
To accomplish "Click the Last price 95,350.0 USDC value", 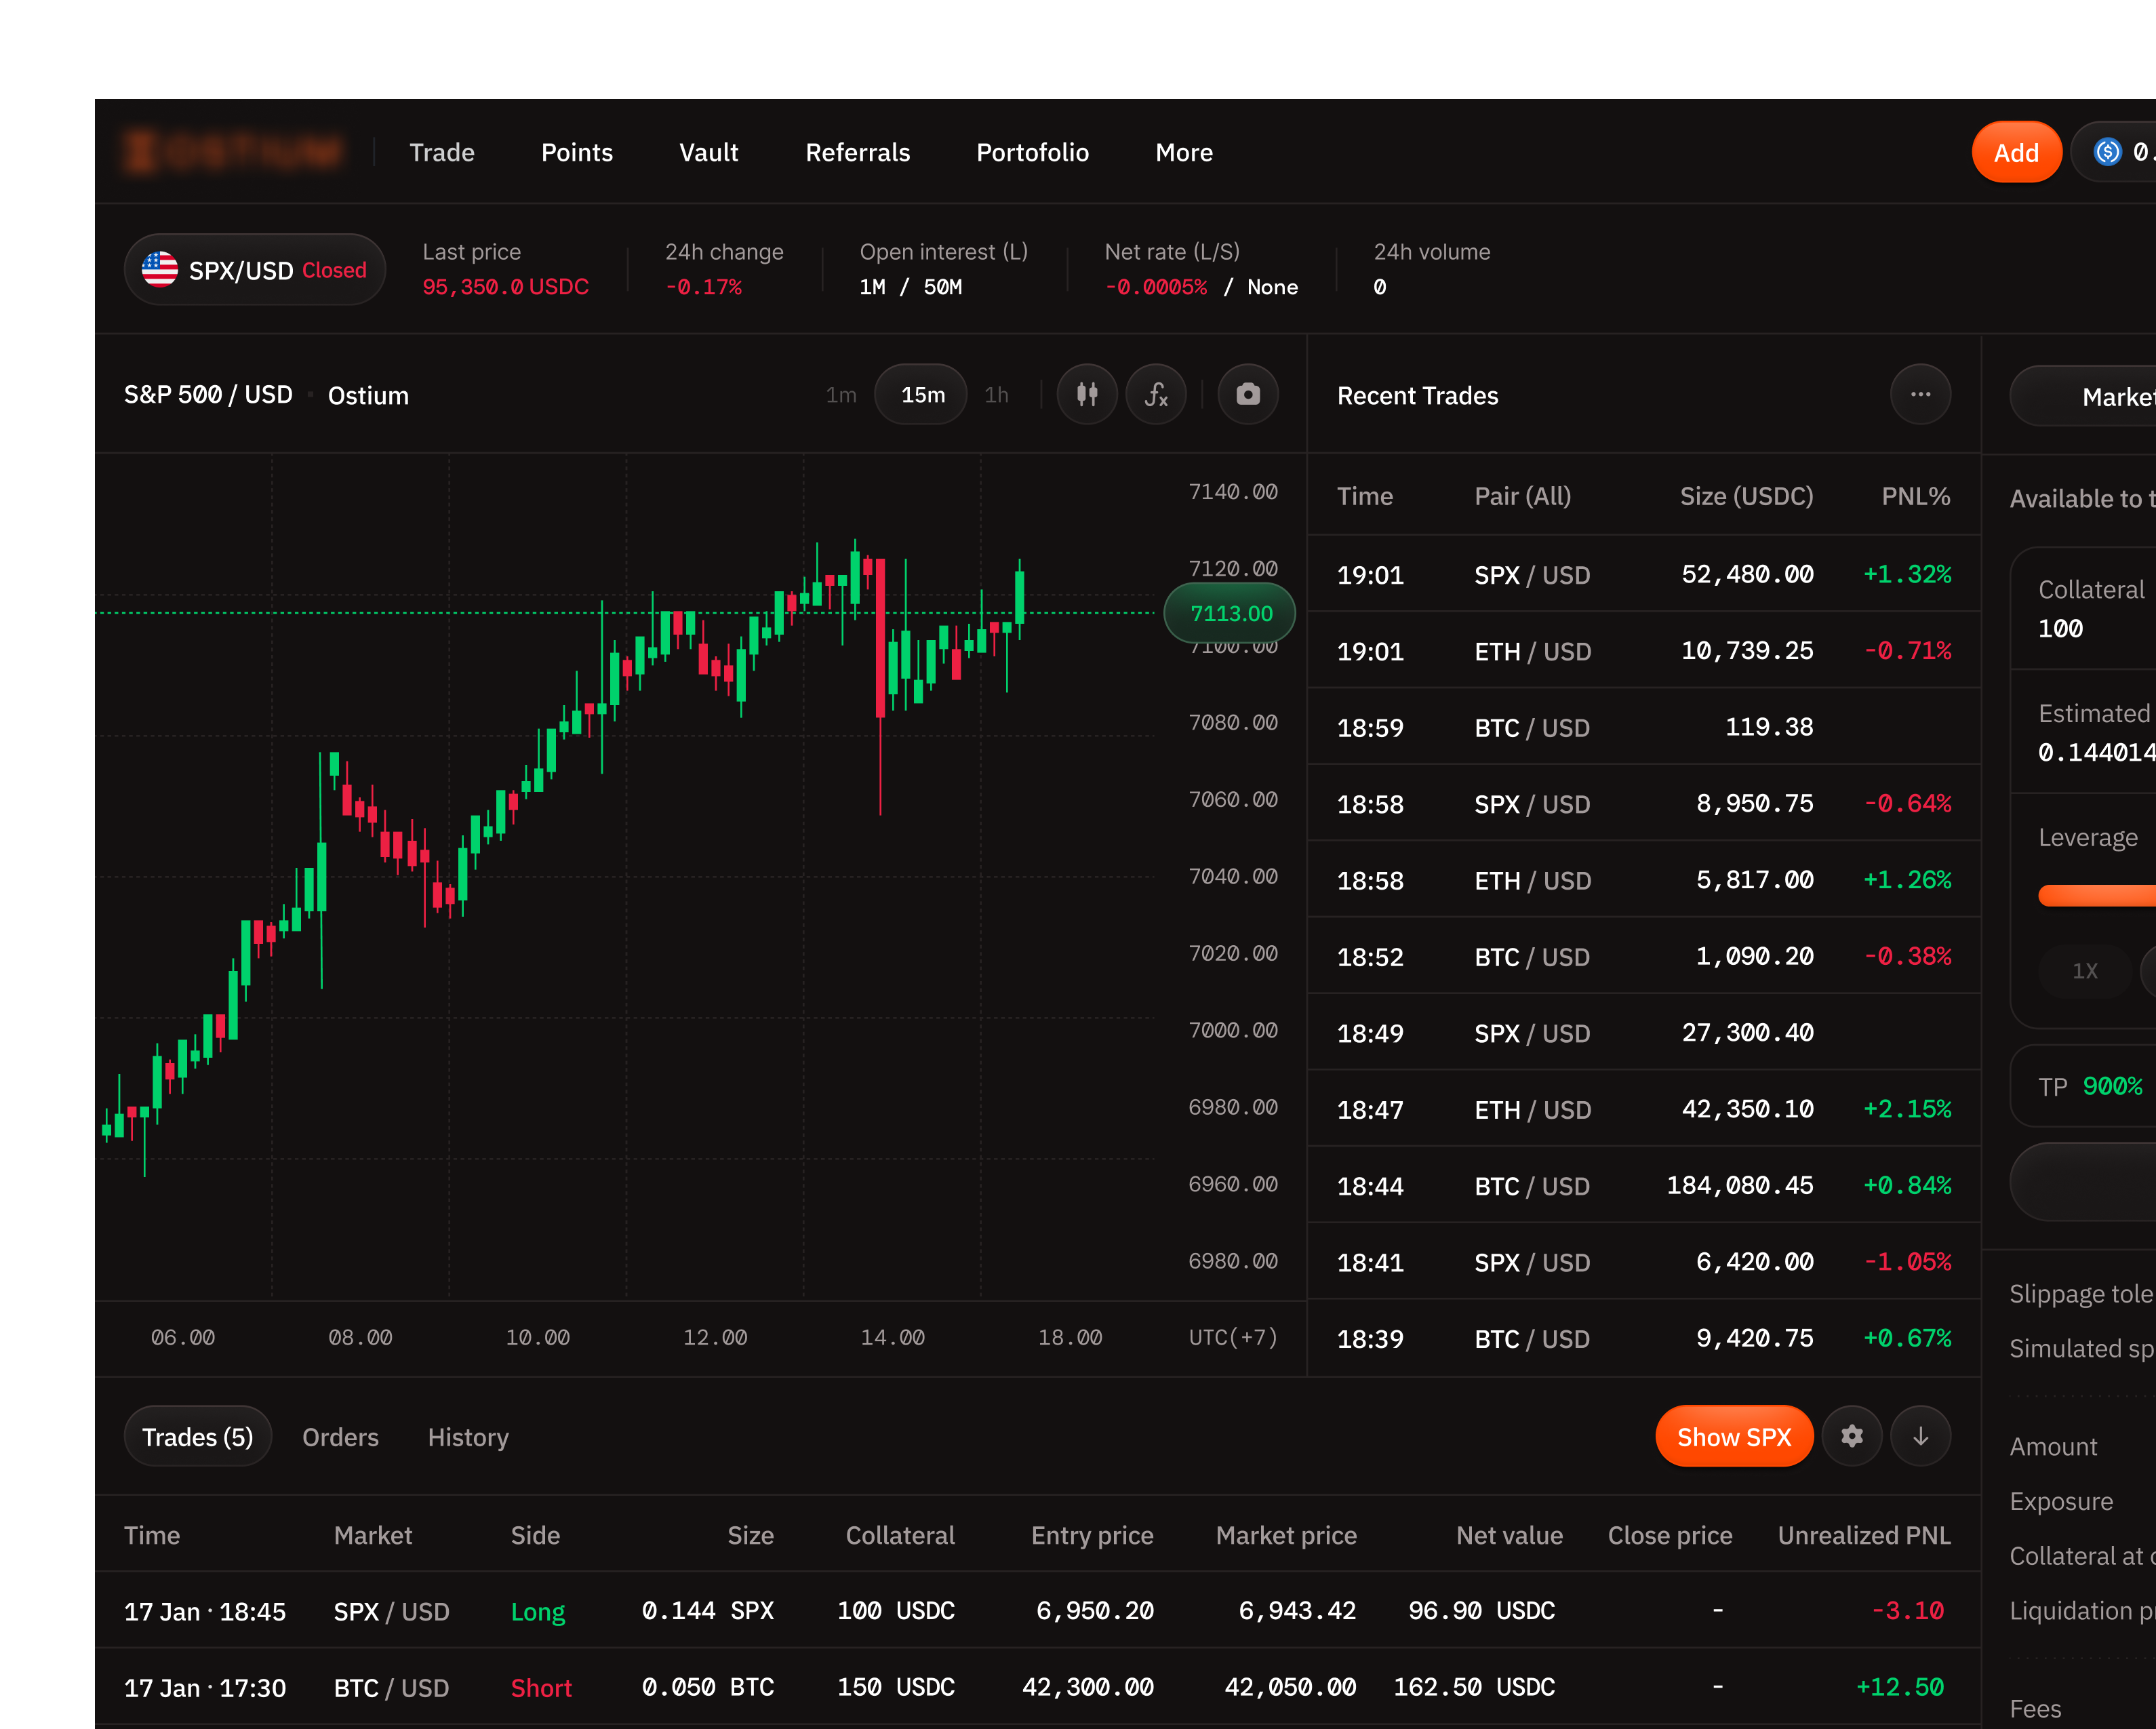I will tap(505, 287).
